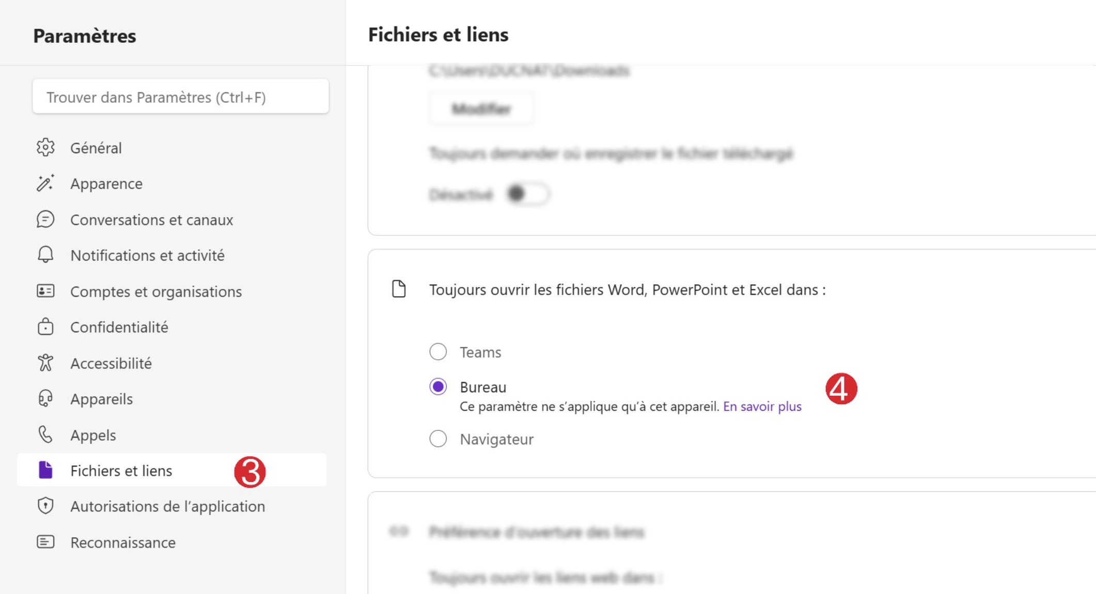Open Général settings via gear icon
Viewport: 1096px width, 594px height.
tap(45, 148)
